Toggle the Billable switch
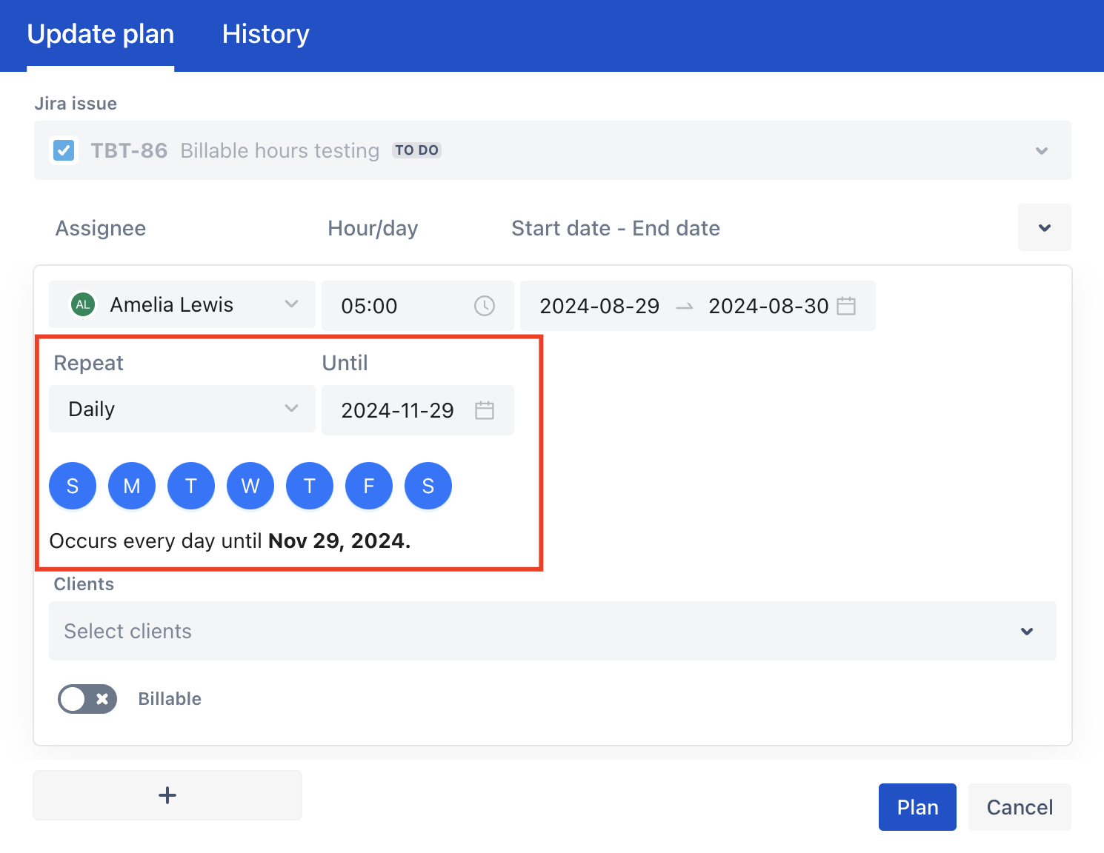The image size is (1104, 853). [x=87, y=699]
